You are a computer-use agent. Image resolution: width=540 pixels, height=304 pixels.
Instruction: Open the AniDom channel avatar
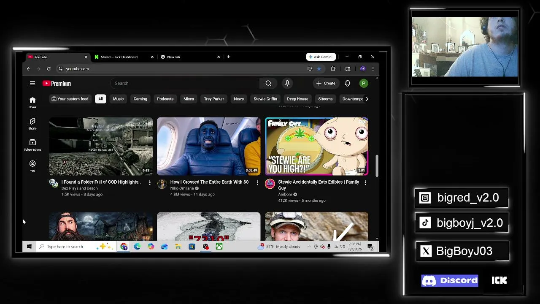click(270, 183)
